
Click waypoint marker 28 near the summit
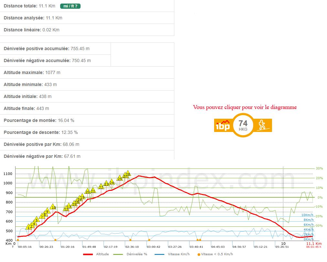point(128,174)
